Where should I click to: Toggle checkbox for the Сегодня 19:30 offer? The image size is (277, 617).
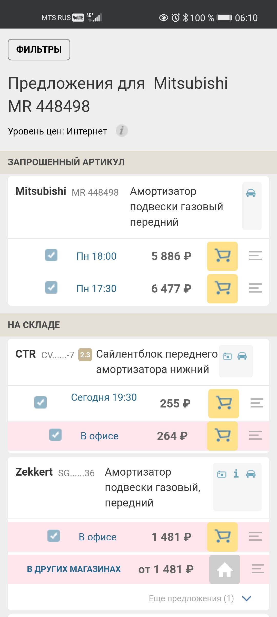(41, 402)
